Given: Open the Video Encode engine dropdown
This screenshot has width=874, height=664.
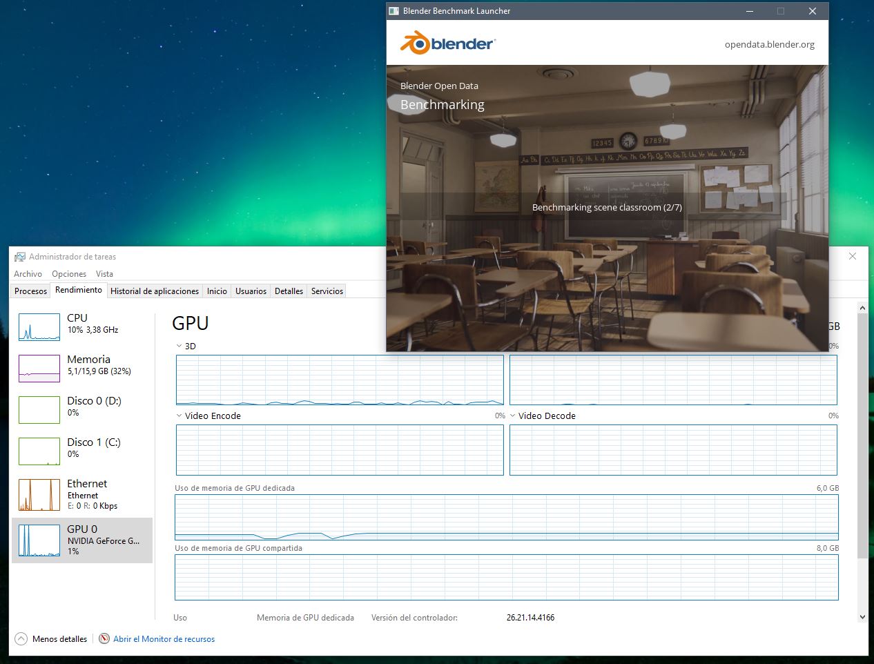Looking at the screenshot, I should 179,416.
